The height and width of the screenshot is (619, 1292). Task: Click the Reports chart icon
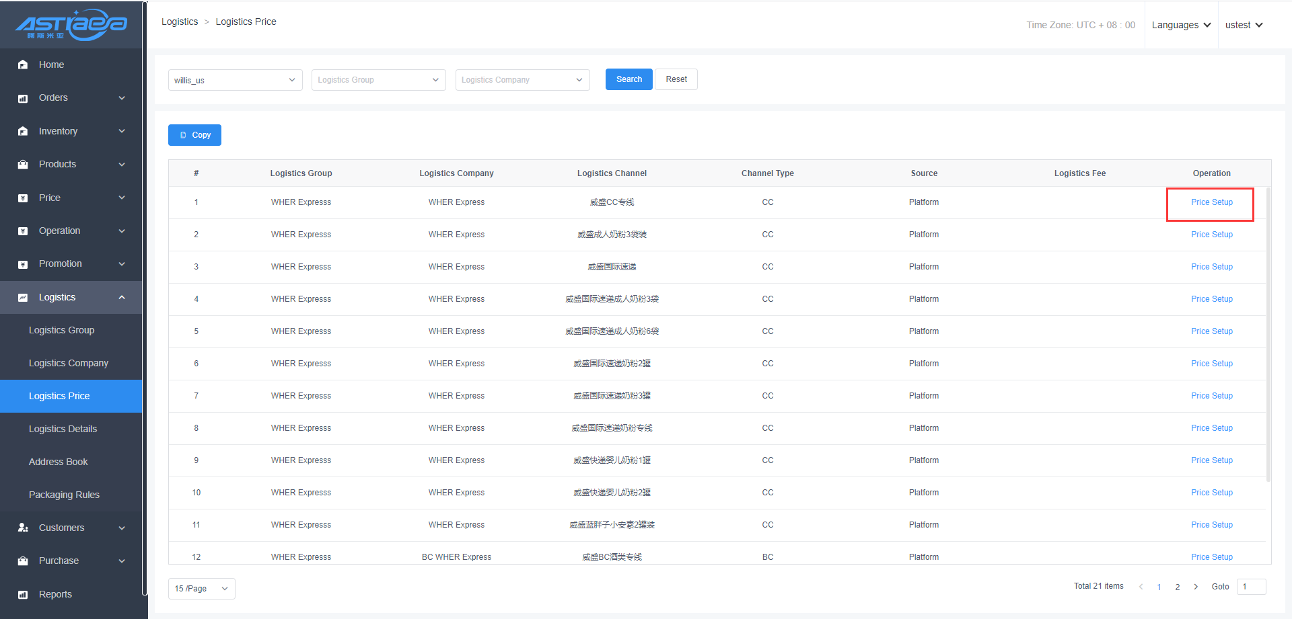(23, 595)
